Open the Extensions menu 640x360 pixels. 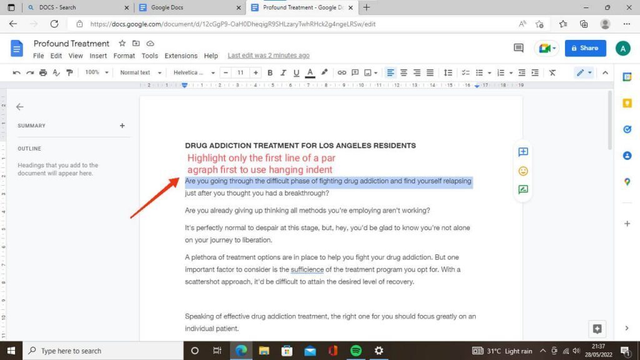tap(181, 55)
